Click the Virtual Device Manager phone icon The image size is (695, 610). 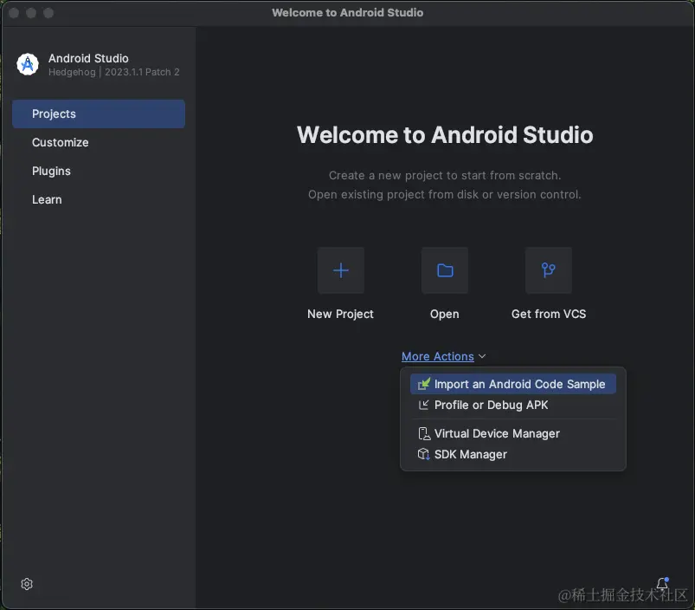[x=423, y=433]
